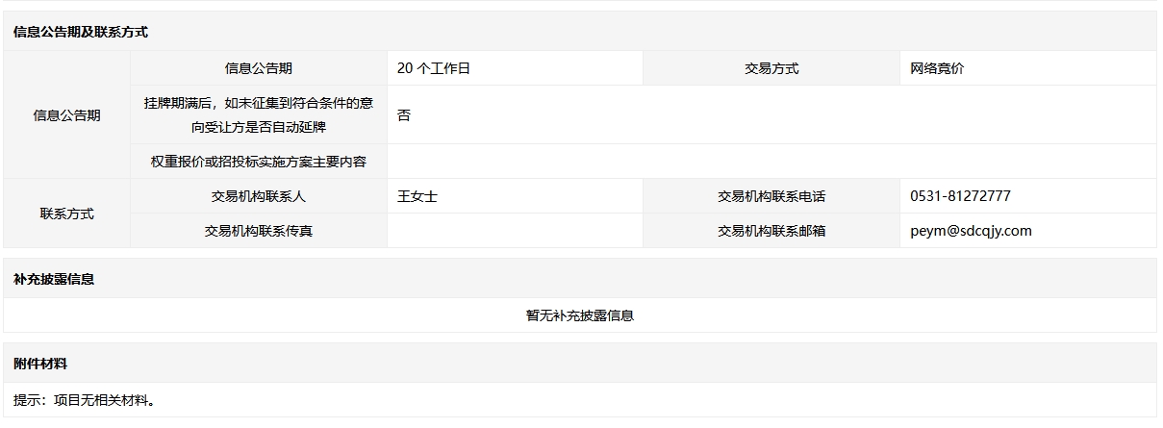Click the 交易方式 label cell
This screenshot has width=1163, height=428.
click(771, 68)
